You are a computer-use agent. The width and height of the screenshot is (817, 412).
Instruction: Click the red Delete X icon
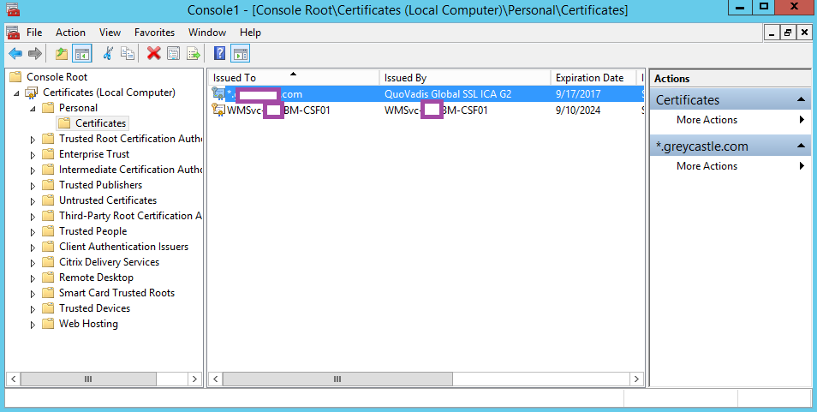153,53
